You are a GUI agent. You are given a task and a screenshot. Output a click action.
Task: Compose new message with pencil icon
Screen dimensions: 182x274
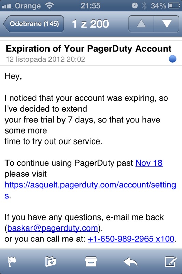(x=170, y=261)
